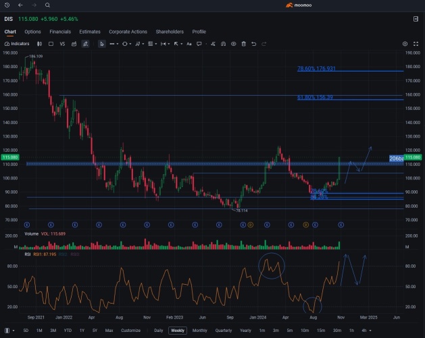Expand the measure tool dropdown arrow
Screen dimensions: 425x338
[x=169, y=44]
